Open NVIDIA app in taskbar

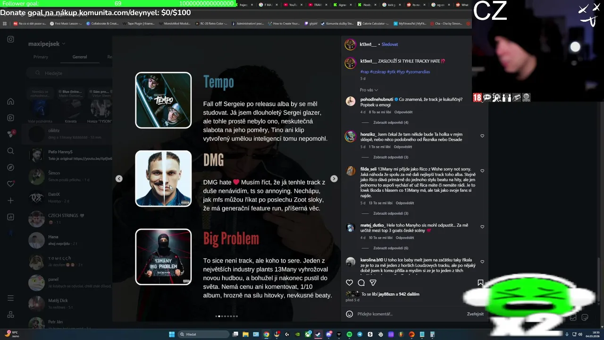tap(297, 334)
